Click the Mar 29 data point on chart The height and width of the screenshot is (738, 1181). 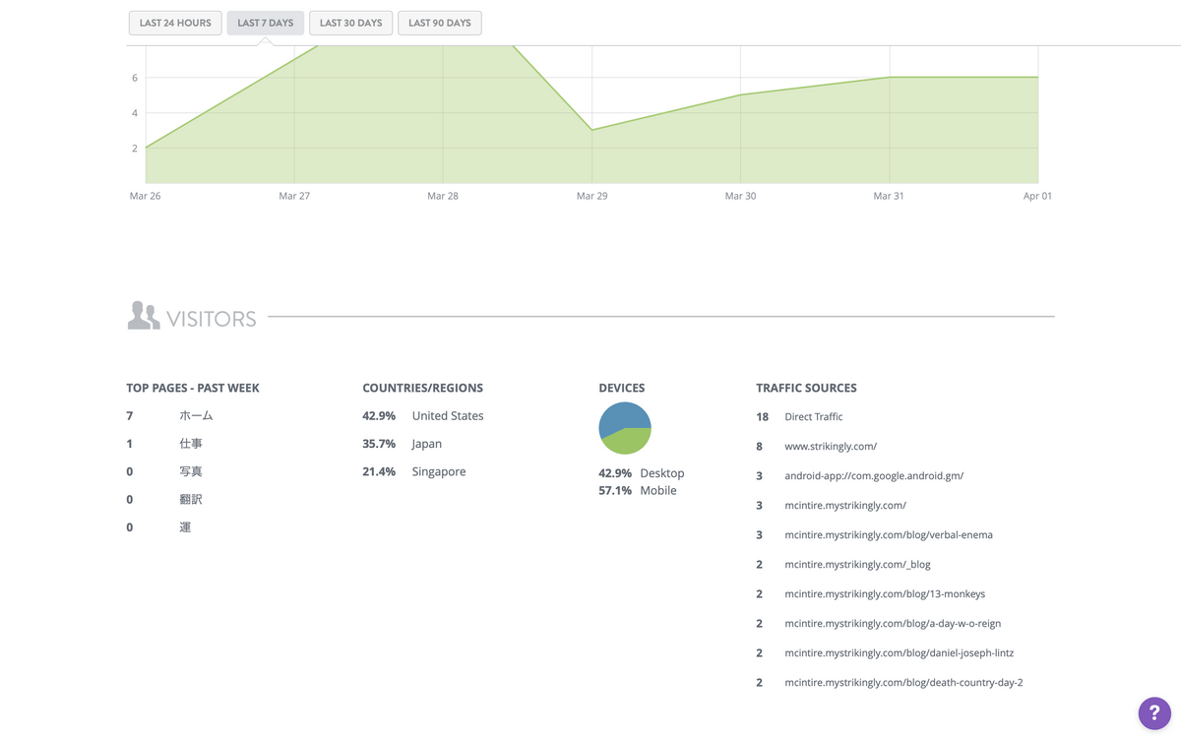591,130
